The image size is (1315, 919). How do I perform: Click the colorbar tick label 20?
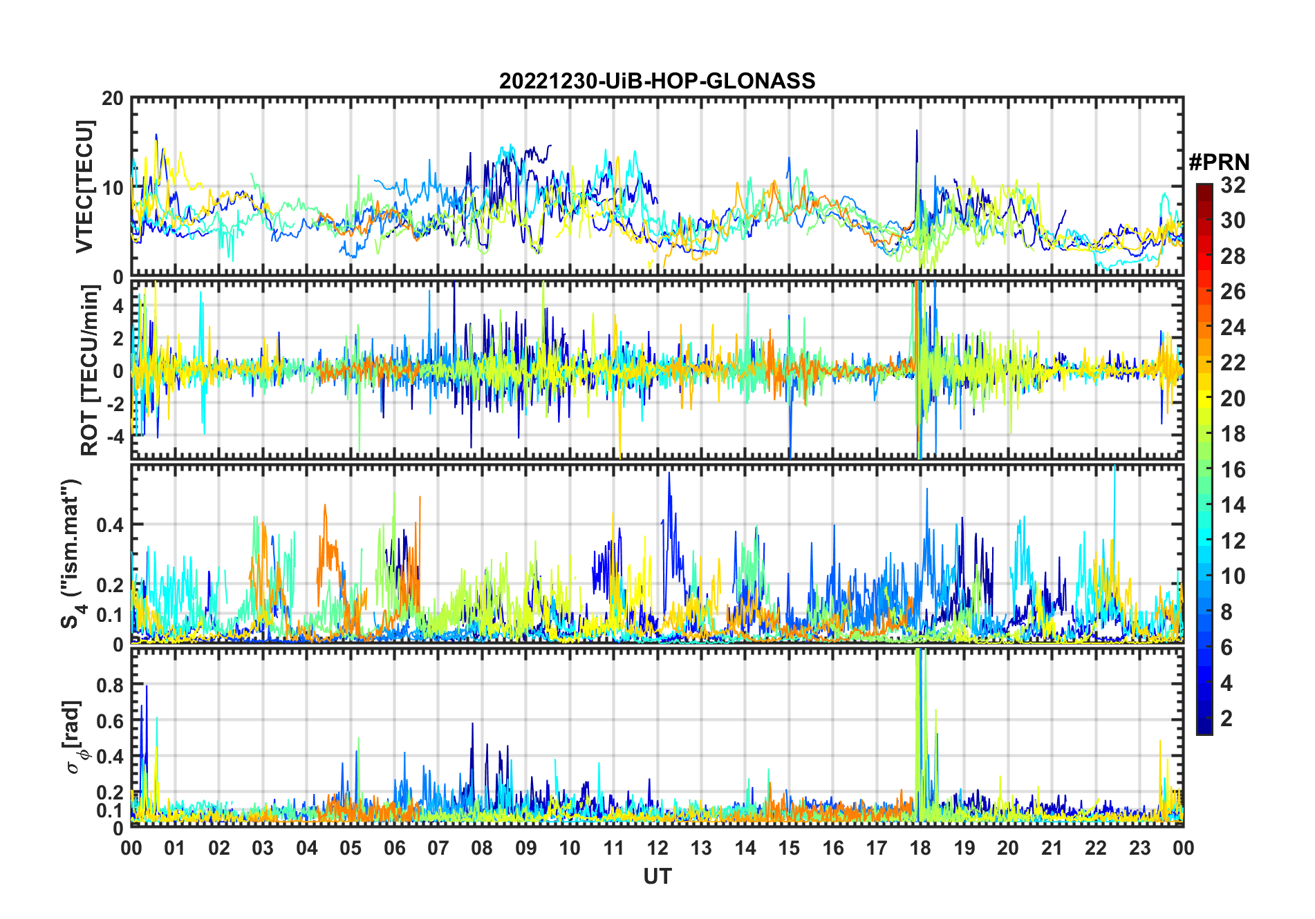coord(1233,399)
